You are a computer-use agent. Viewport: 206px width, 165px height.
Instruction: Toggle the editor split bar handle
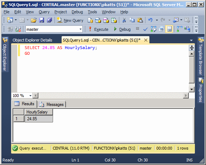click(192, 48)
